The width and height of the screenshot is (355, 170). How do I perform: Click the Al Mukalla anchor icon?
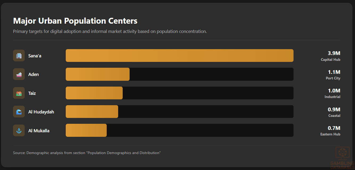click(x=19, y=131)
